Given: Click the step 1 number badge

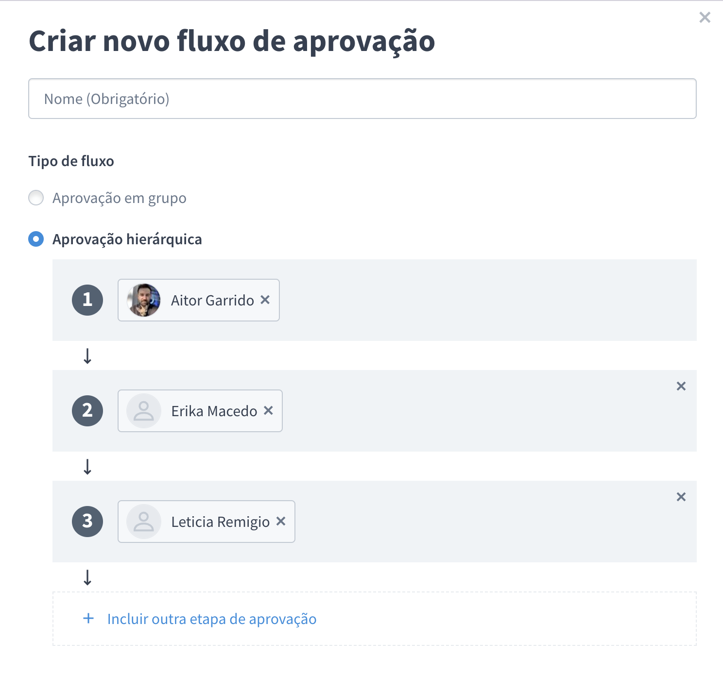Looking at the screenshot, I should coord(87,300).
